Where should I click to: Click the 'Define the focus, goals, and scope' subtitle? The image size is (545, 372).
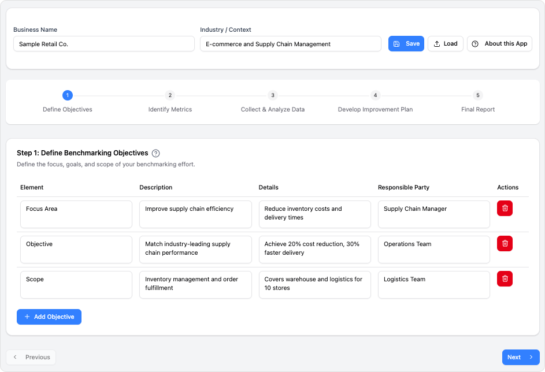(x=106, y=164)
